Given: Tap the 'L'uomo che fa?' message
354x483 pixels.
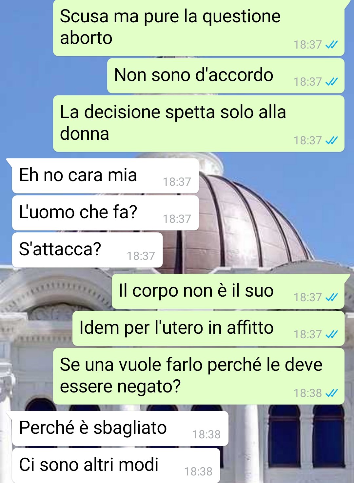Looking at the screenshot, I should [x=105, y=213].
